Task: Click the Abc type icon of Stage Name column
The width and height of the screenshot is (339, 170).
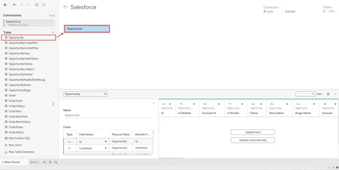Action: coord(298,104)
